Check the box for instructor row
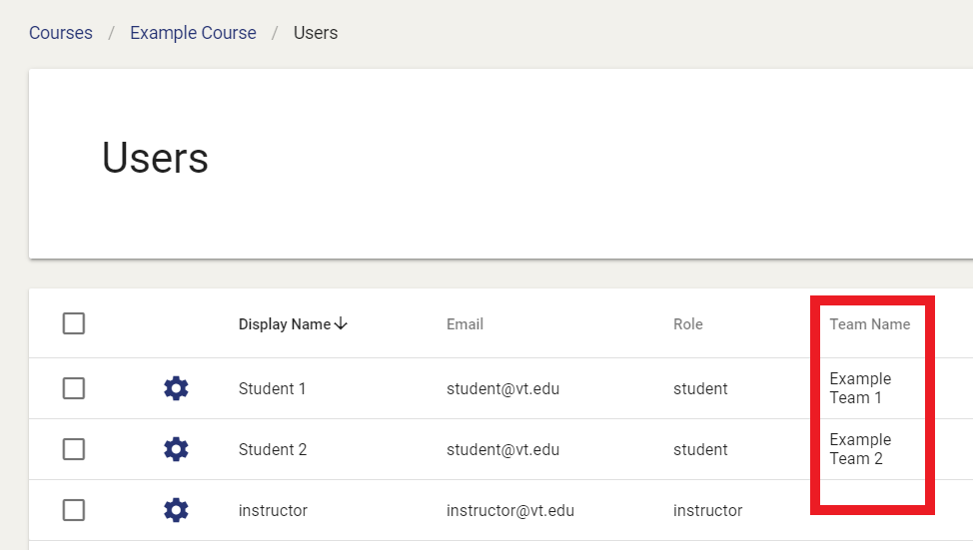This screenshot has width=973, height=550. (74, 510)
